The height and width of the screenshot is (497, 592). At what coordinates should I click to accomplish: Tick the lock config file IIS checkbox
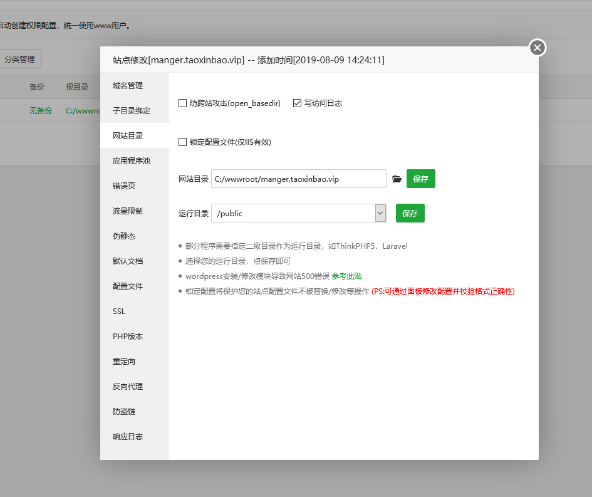[182, 142]
